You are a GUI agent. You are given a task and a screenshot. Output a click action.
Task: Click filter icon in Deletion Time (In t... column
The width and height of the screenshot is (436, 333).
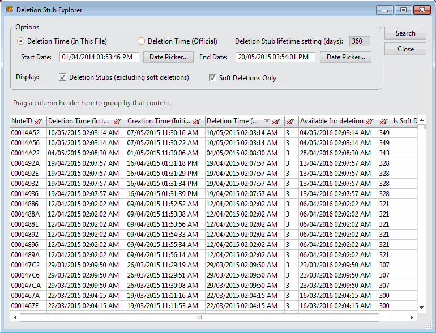click(118, 122)
